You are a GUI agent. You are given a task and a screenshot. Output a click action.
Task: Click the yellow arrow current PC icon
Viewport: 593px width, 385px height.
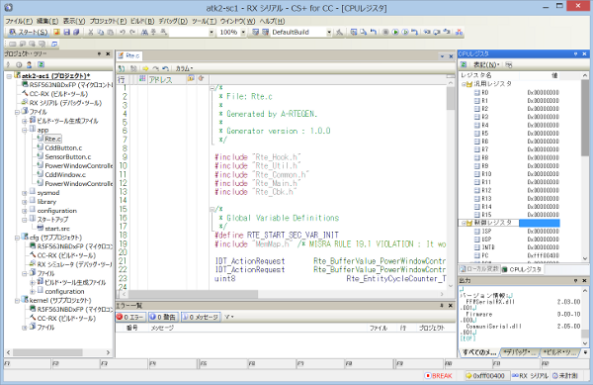click(145, 68)
